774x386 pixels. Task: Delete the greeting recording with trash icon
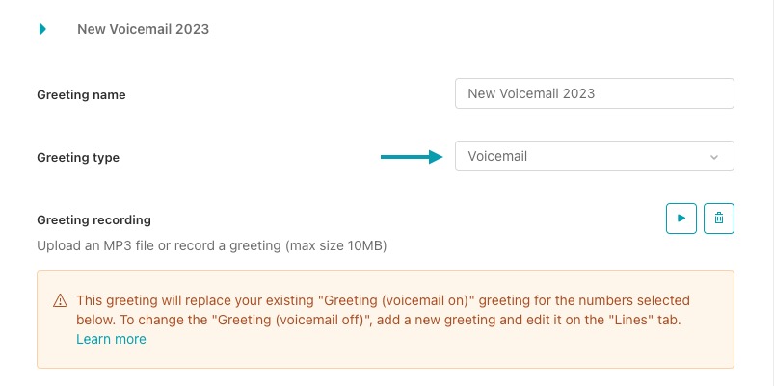(x=718, y=219)
